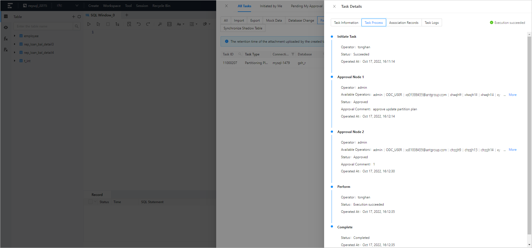Open the Table view sidebar icon
The width and height of the screenshot is (532, 248).
[x=6, y=17]
